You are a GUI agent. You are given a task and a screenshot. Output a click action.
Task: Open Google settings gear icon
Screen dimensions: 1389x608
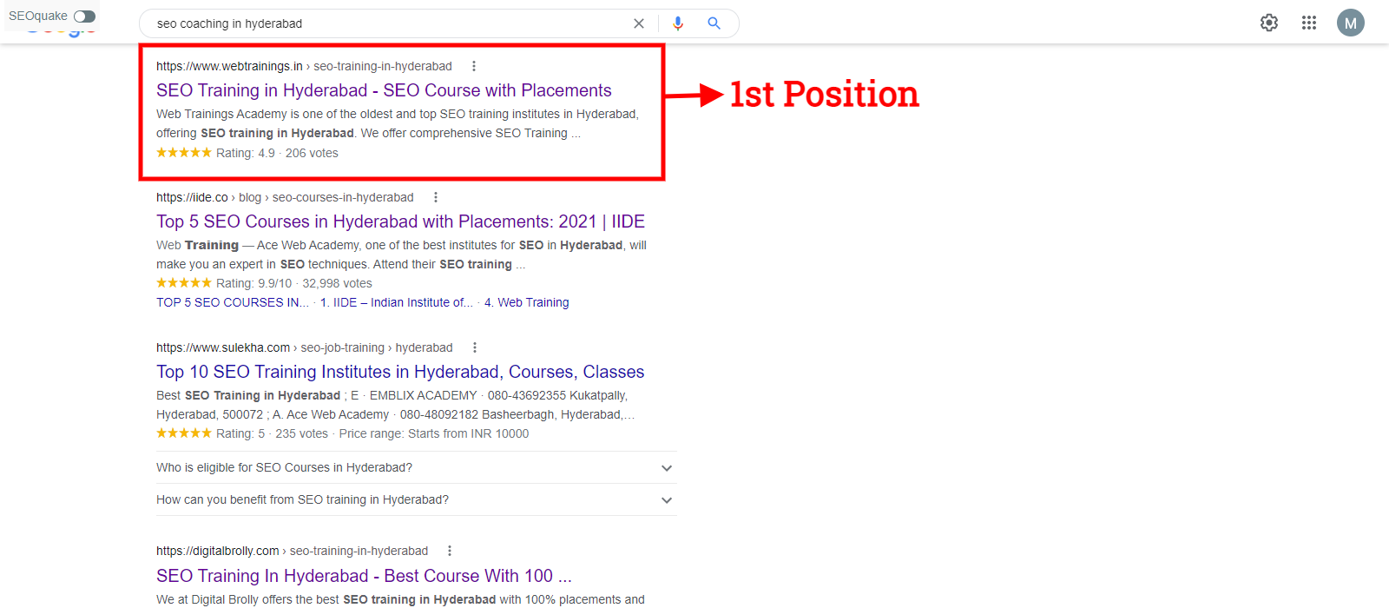click(1269, 23)
